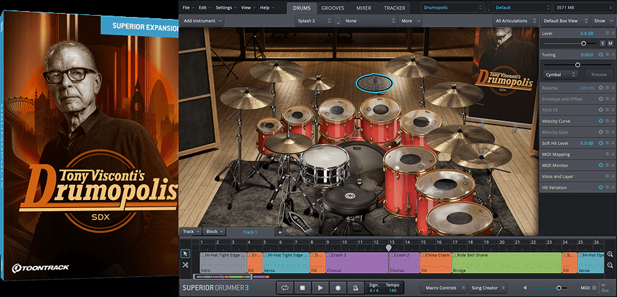Open the Cymbal tuning type dropdown
617x297 pixels.
coord(561,75)
